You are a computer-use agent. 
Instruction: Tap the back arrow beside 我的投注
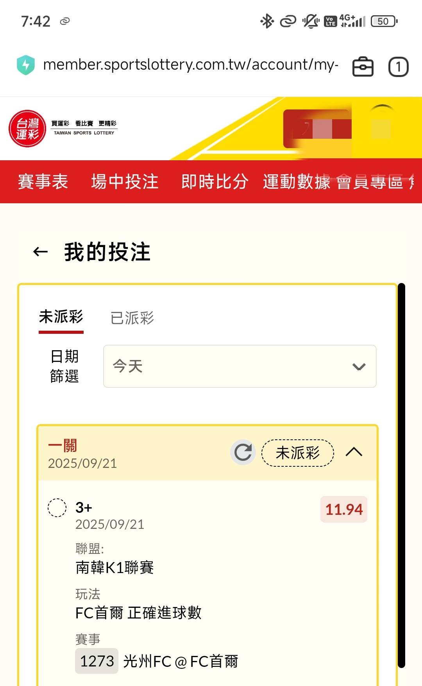(x=41, y=252)
